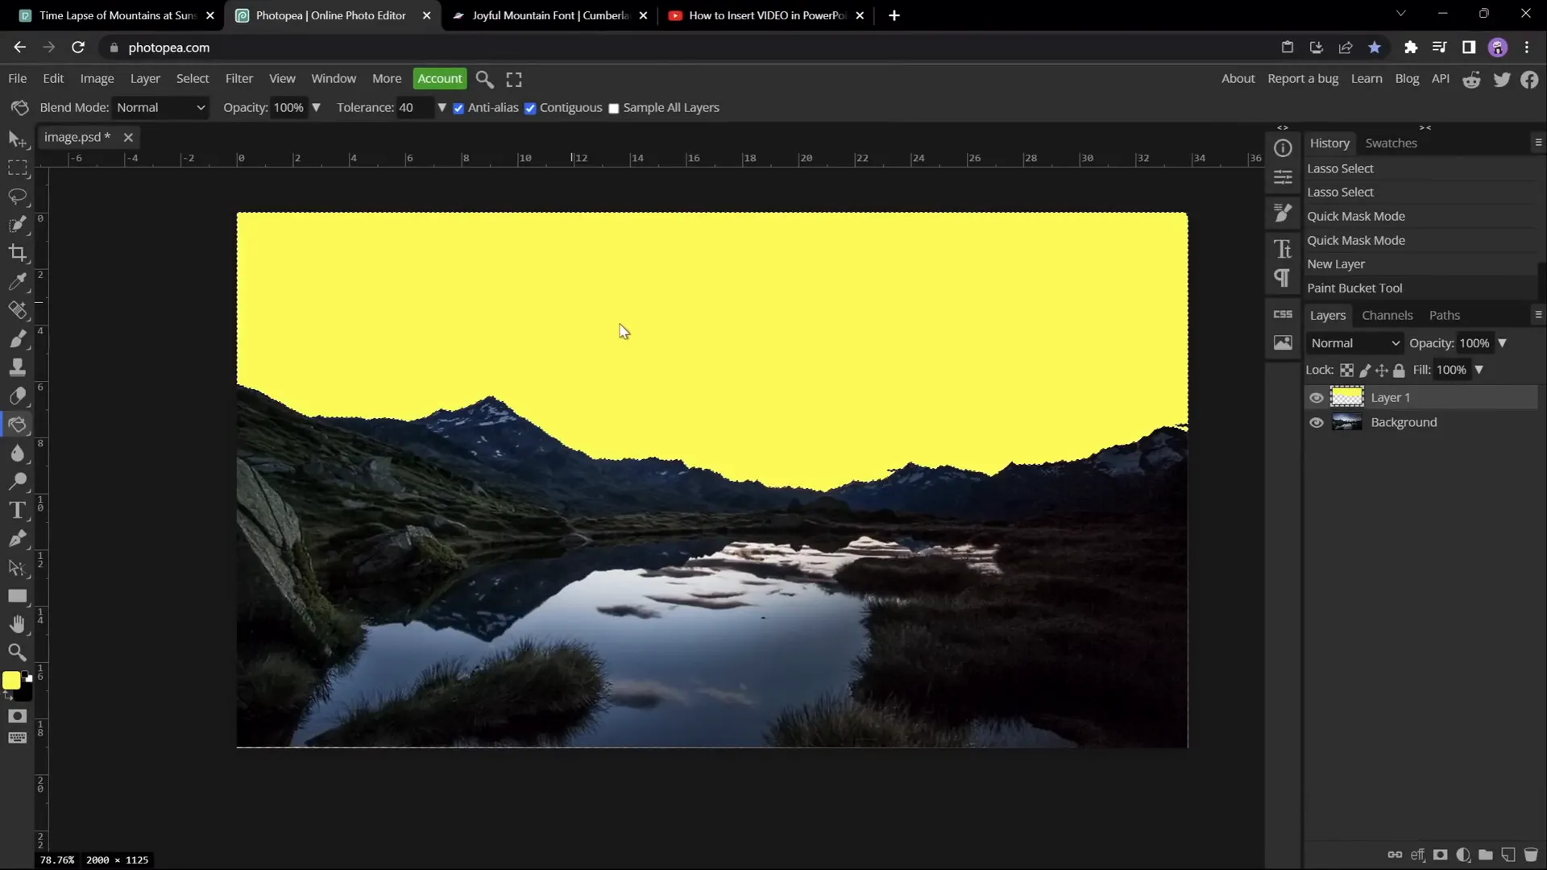Select the Eyedropper tool
The height and width of the screenshot is (870, 1547).
17,281
